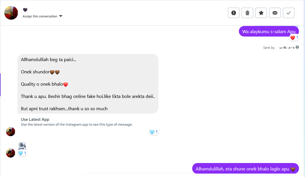Open the dropdown arrow next to Assign label
Viewport: 305px width, 177px height.
(x=60, y=16)
